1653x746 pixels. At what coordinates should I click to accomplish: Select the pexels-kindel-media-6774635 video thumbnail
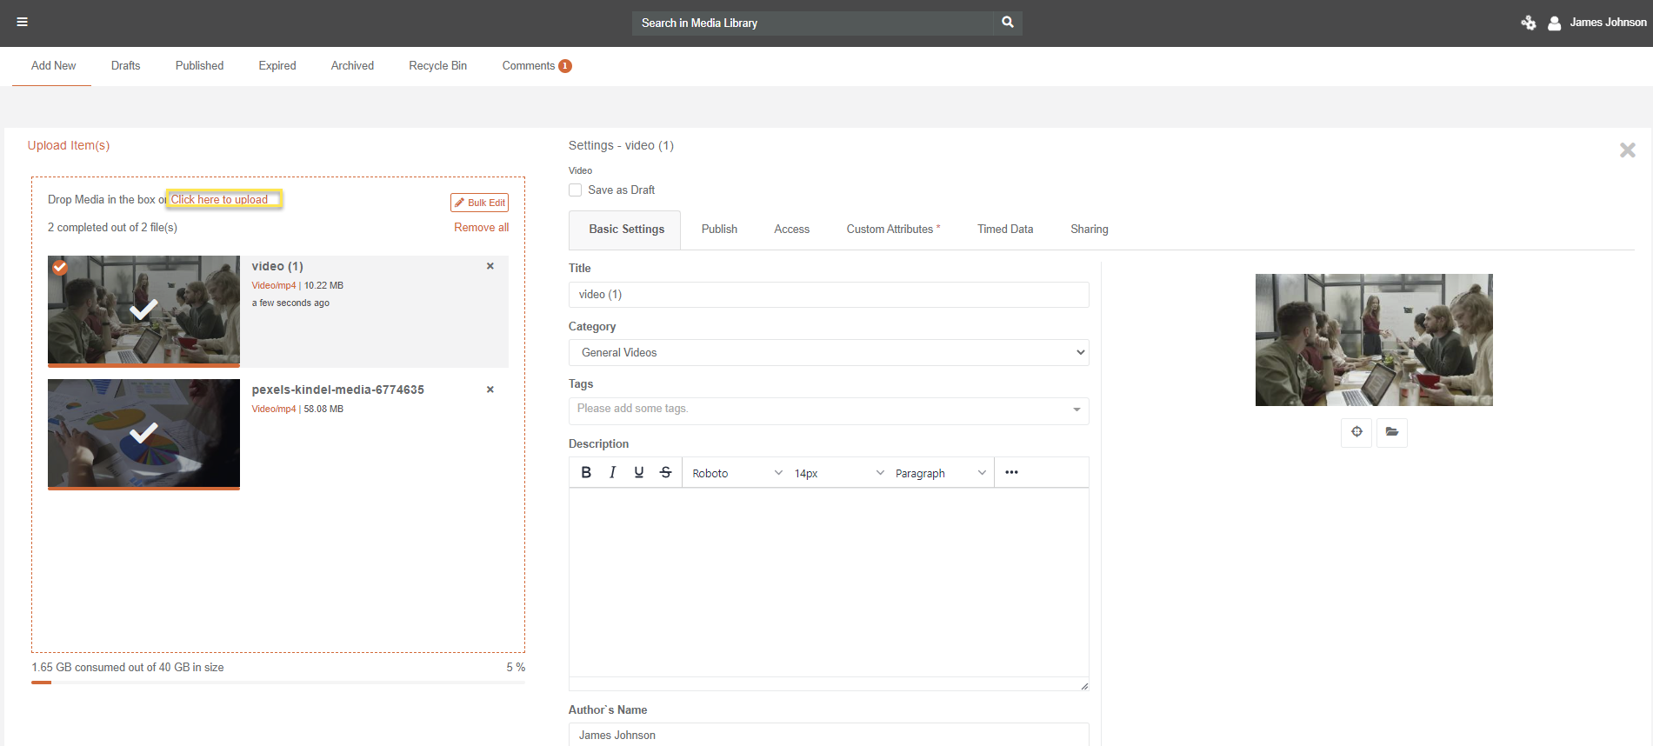click(x=143, y=433)
